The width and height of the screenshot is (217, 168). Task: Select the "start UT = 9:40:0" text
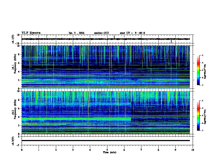tap(132, 33)
